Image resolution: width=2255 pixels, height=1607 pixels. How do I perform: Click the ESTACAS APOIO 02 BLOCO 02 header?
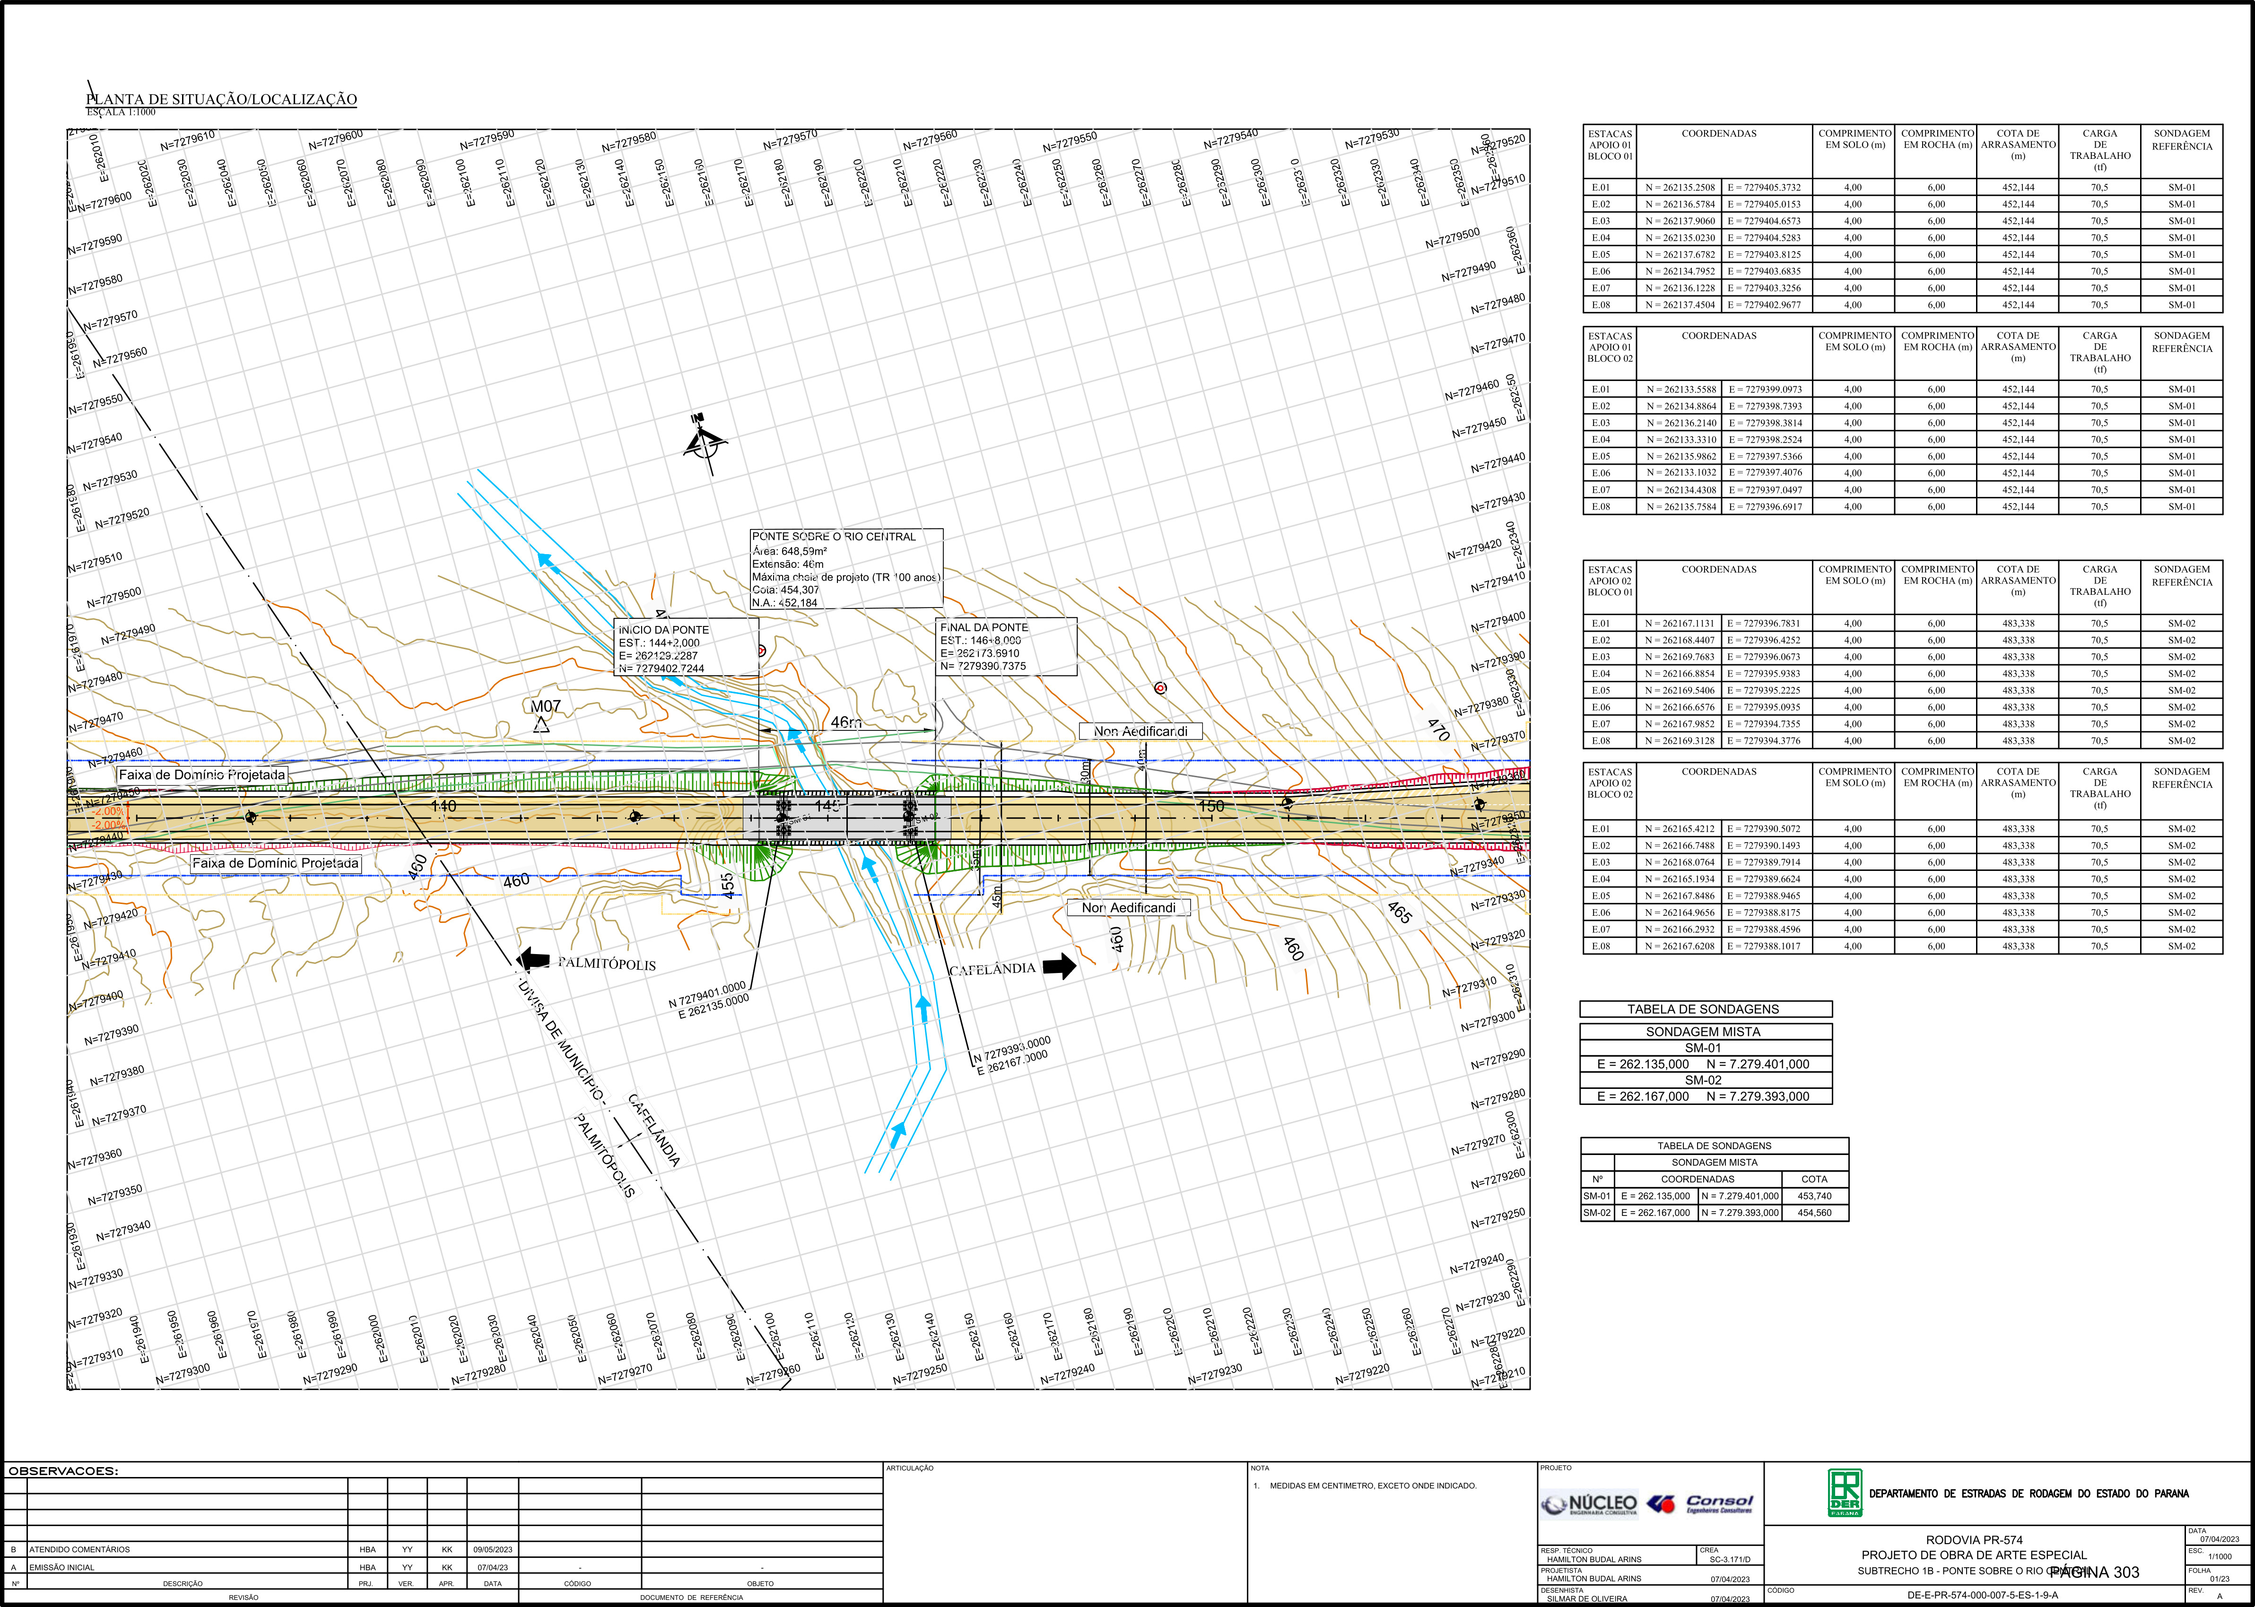click(1611, 783)
